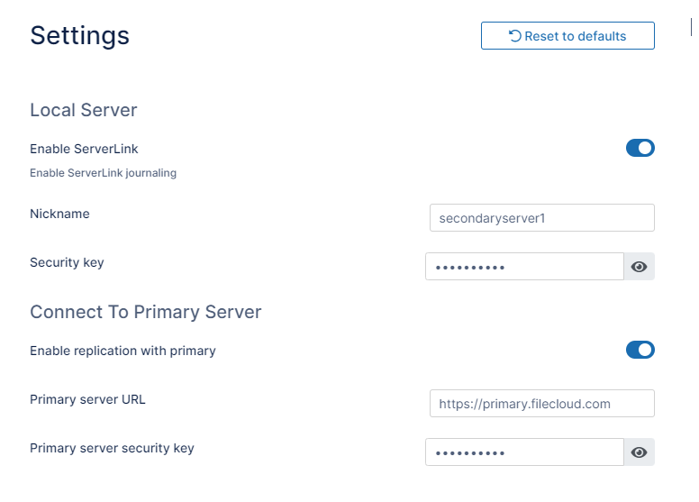The image size is (699, 502).
Task: Click the Enable ServerLink label text
Action: 84,149
